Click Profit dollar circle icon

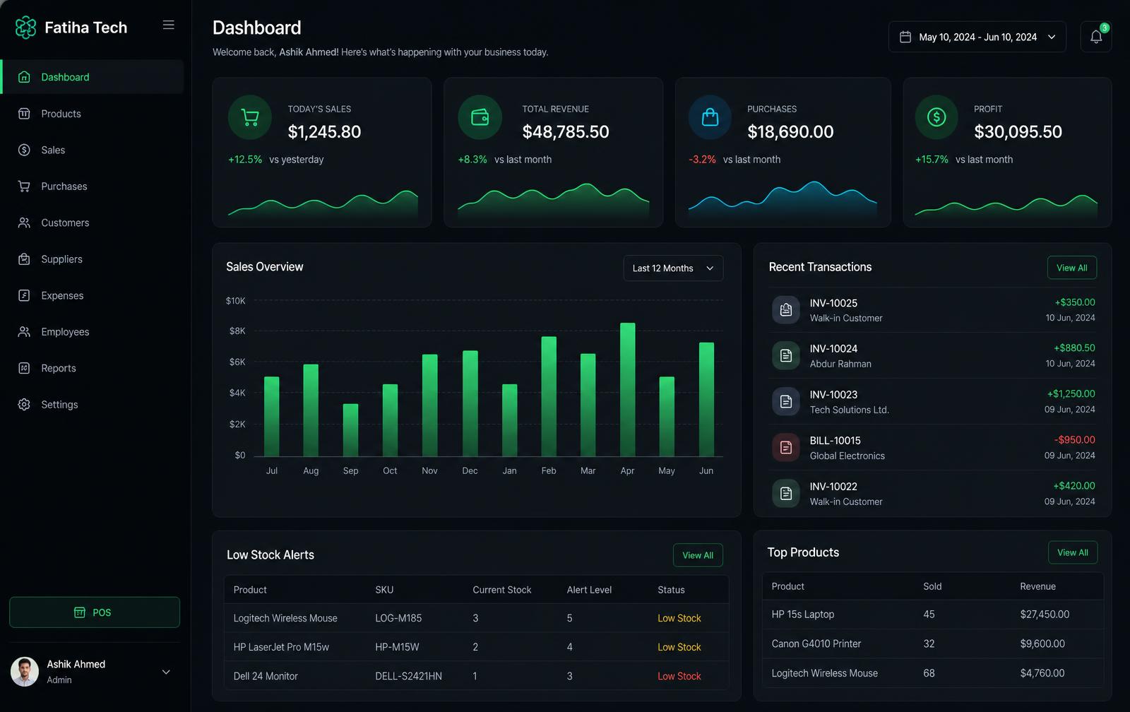[936, 117]
